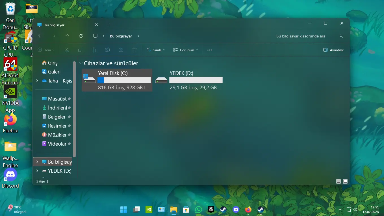Click the Copy icon in toolbar
Viewport: 384px width, 216px height.
coord(80,50)
